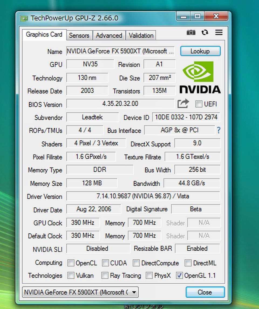
Task: Minimize the GPU-Z window
Action: pos(183,16)
